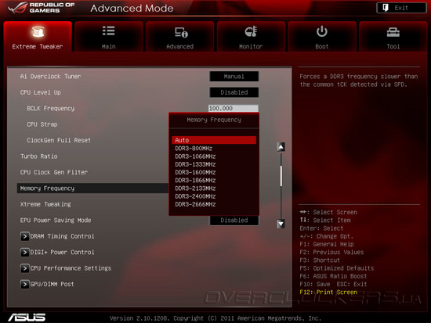This screenshot has width=431, height=323.
Task: Click the scroll down arrow
Action: [281, 224]
